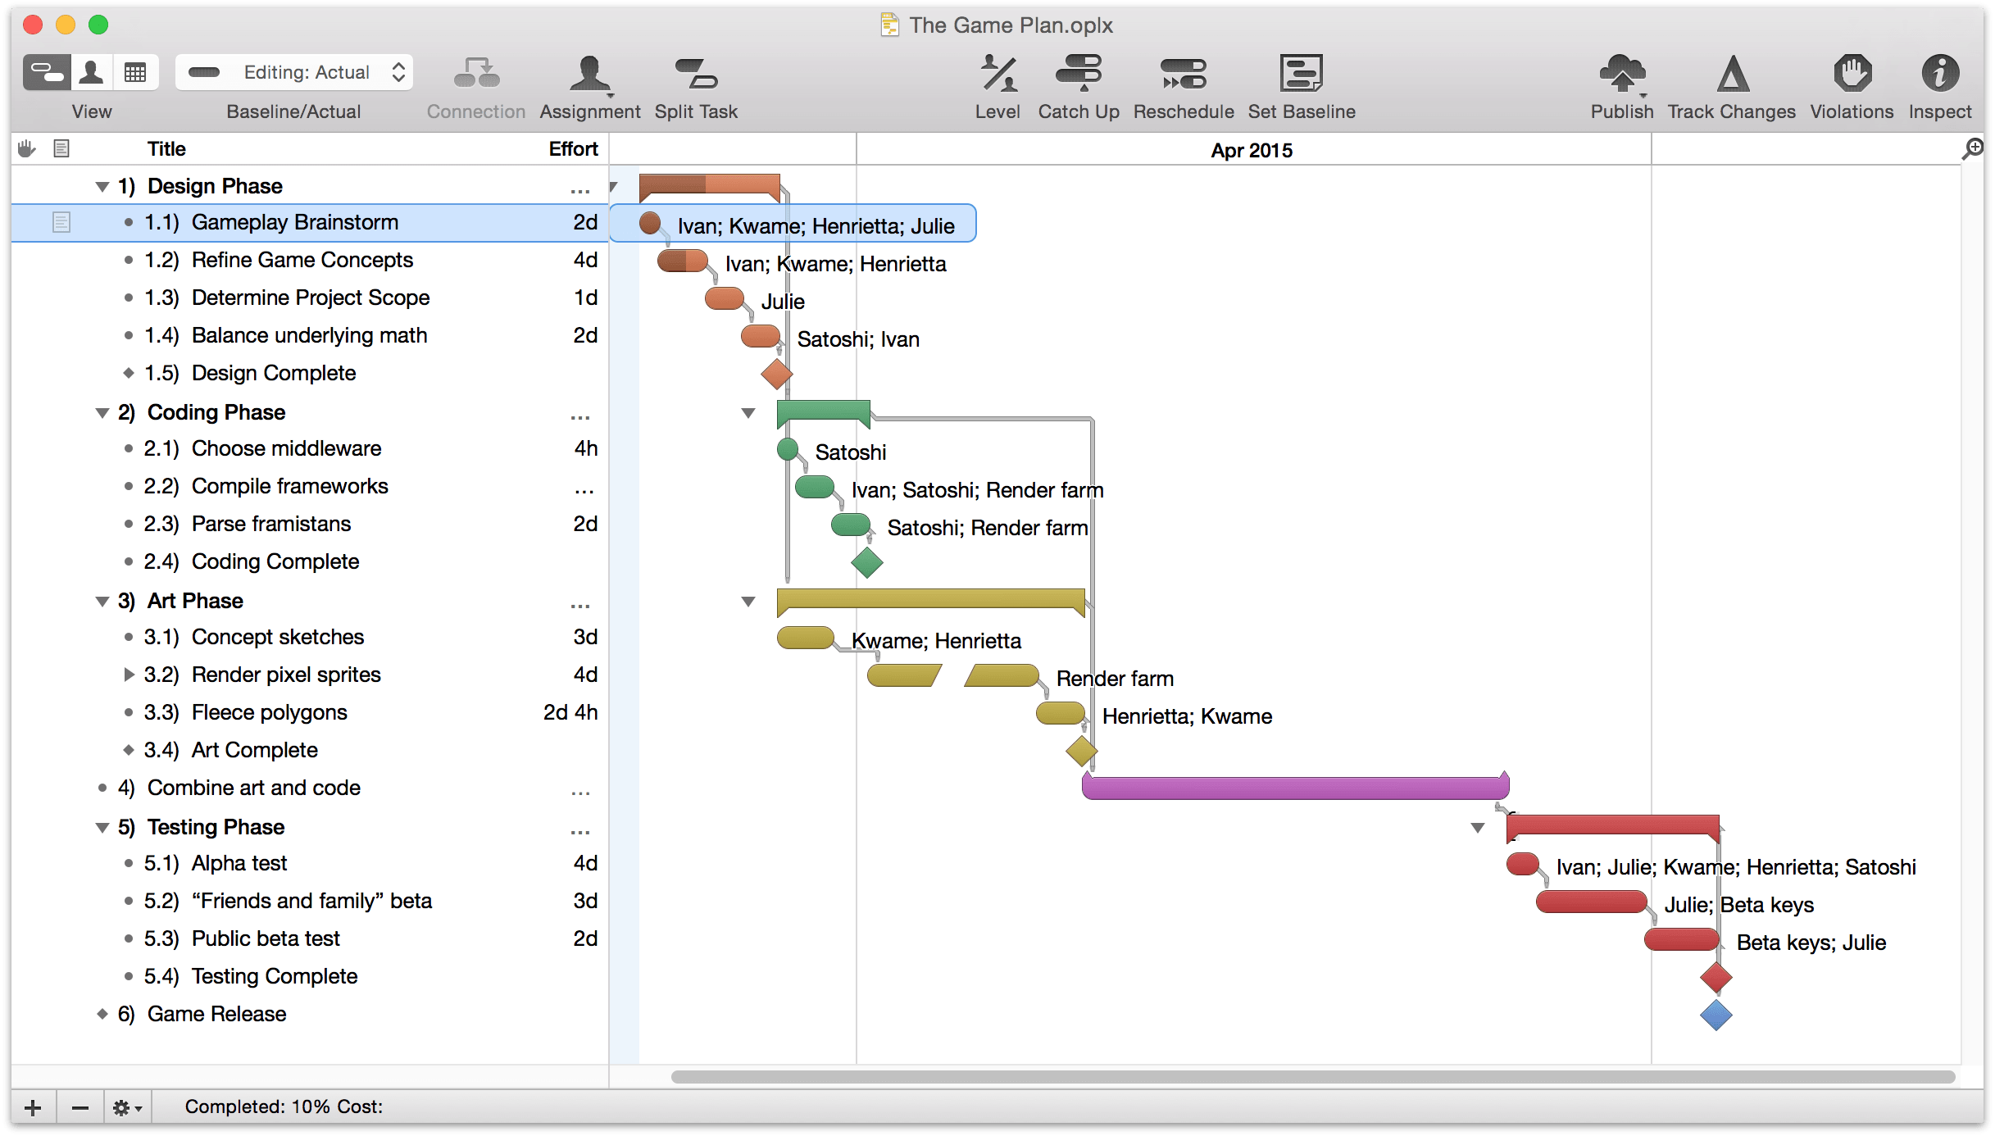Switch to network diagram view

(x=135, y=72)
